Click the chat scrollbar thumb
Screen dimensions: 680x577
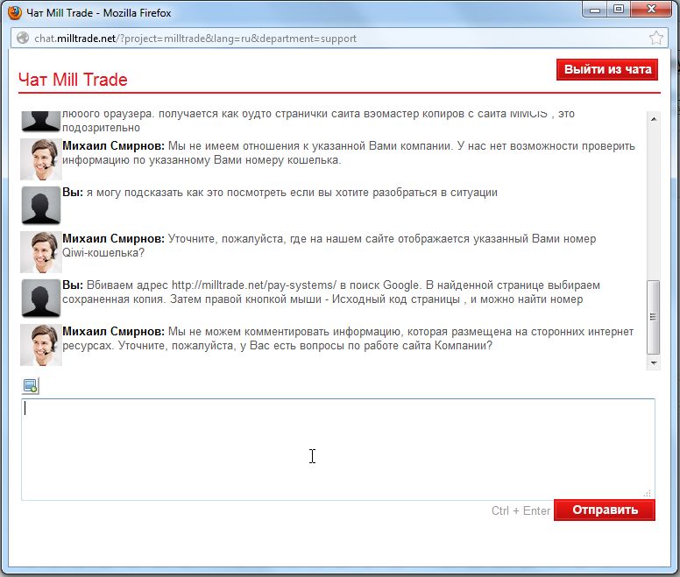[x=653, y=318]
